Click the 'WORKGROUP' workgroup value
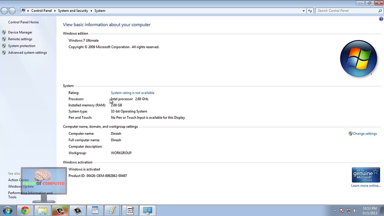 [x=121, y=153]
